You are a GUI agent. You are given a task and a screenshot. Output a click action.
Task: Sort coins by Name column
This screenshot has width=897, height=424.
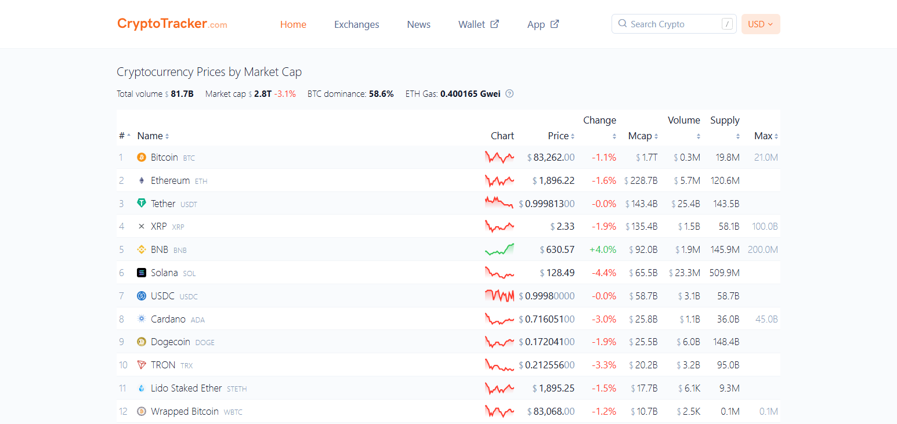(x=150, y=135)
